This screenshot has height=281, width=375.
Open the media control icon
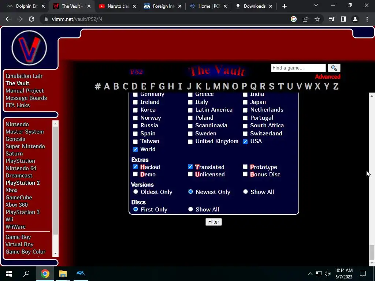point(331,19)
